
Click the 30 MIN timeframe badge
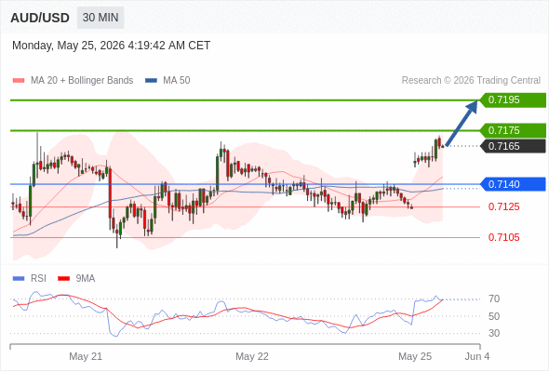100,18
